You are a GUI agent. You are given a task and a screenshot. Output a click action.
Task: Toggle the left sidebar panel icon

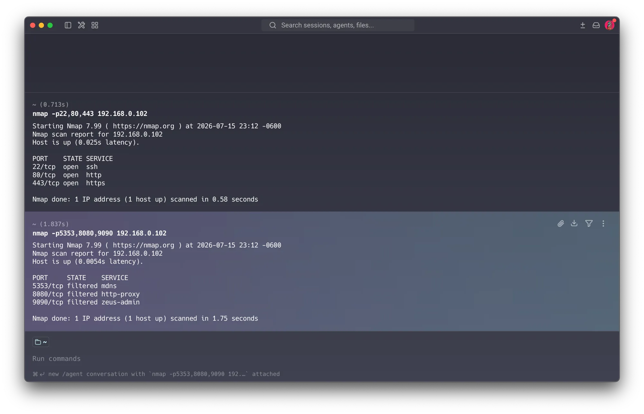68,25
